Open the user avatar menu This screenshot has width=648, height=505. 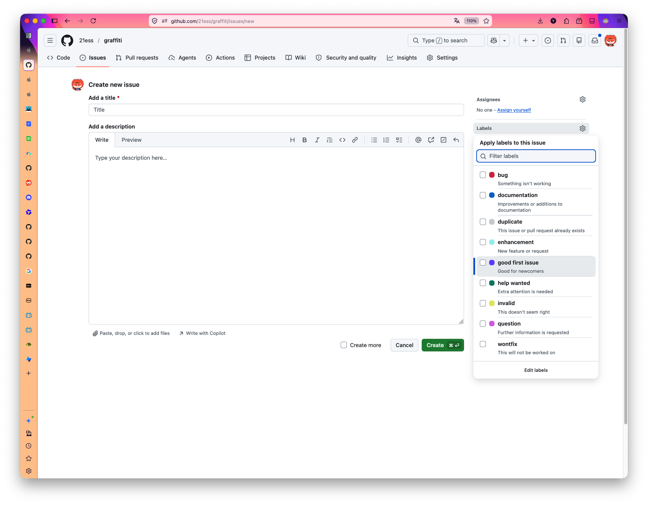point(611,41)
